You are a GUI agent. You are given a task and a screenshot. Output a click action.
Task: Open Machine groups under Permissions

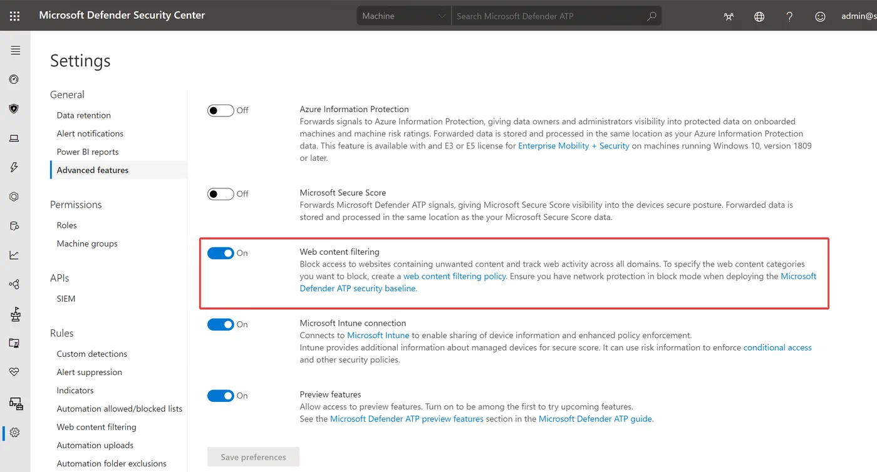pyautogui.click(x=87, y=244)
